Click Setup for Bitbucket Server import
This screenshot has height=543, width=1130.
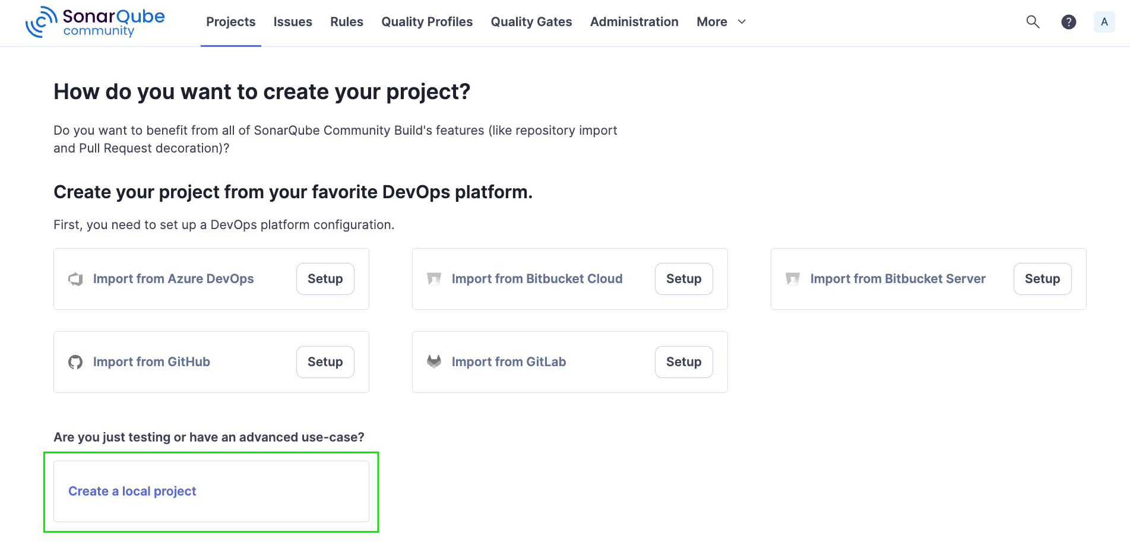click(1043, 279)
